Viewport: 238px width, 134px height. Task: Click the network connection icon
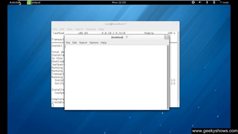(x=214, y=2)
